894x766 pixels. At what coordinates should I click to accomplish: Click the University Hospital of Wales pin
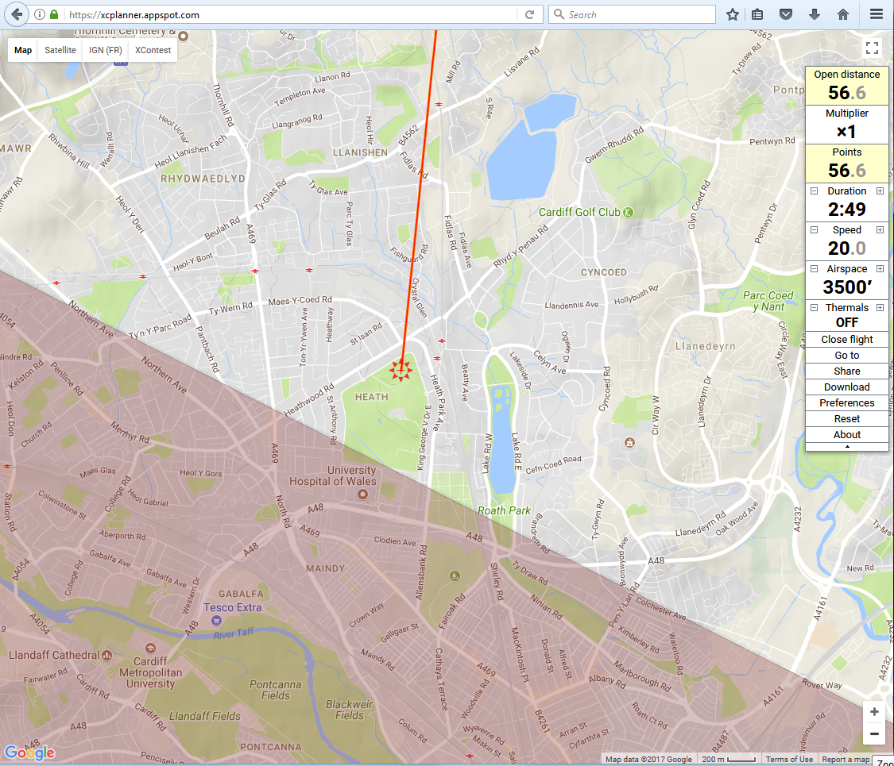pyautogui.click(x=362, y=495)
